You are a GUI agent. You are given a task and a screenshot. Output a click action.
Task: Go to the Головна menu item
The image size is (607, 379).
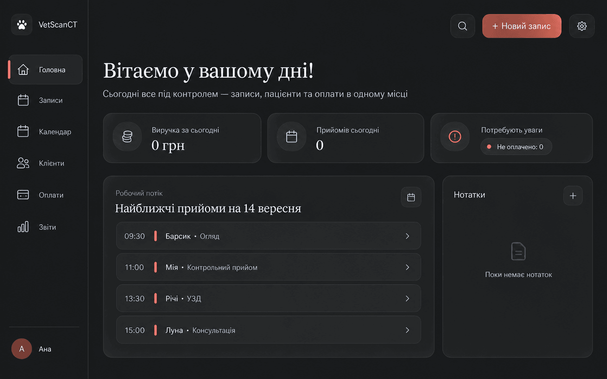(46, 70)
